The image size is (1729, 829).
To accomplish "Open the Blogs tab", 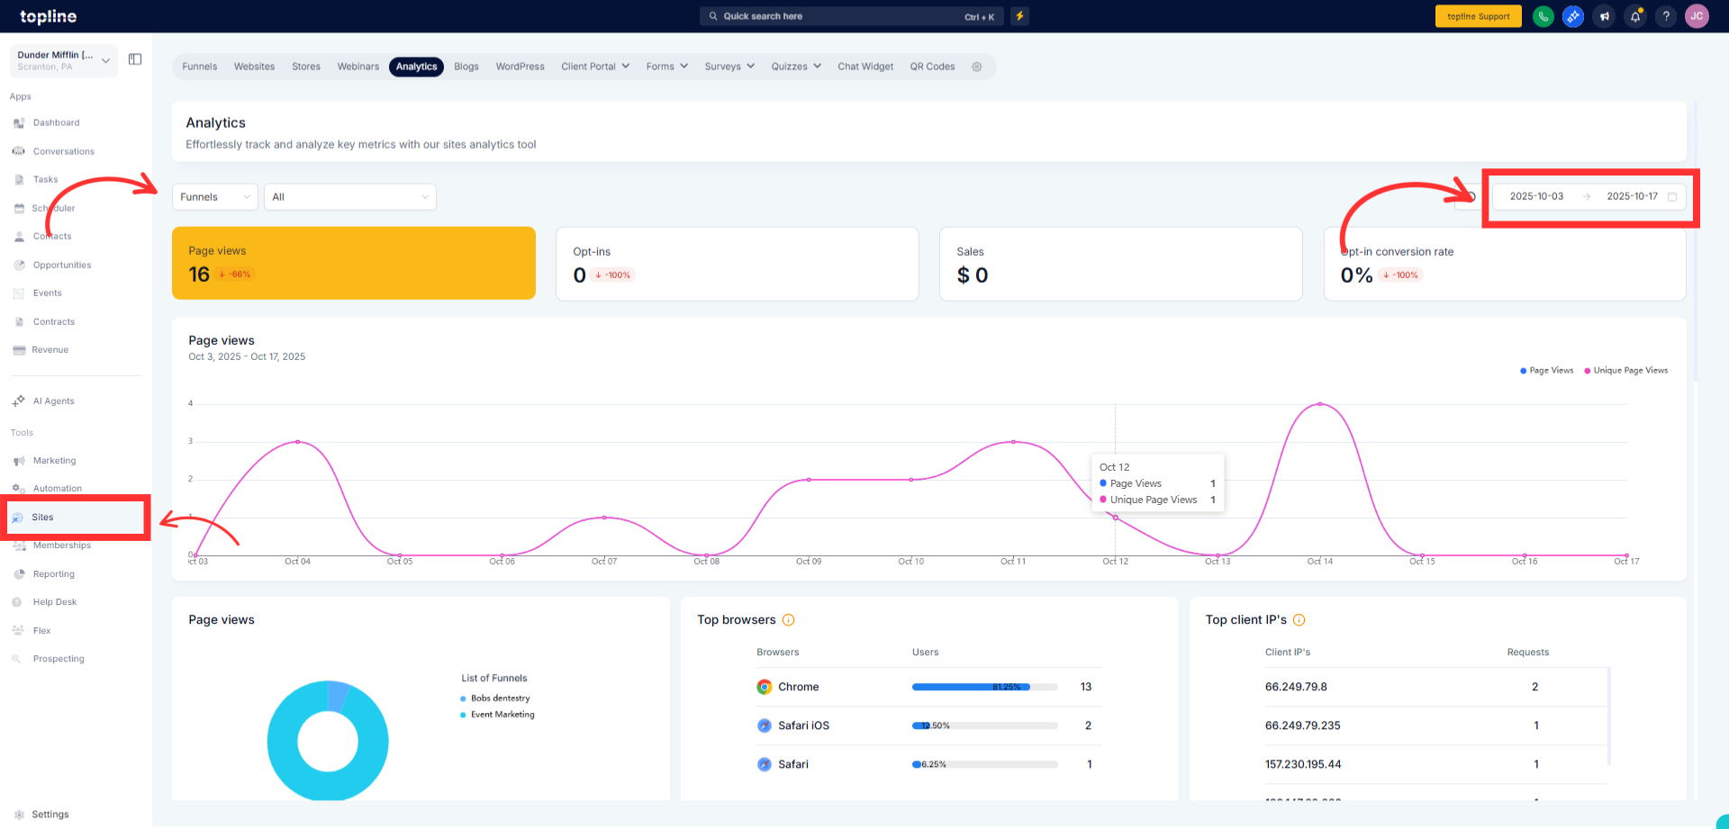I will [x=466, y=67].
